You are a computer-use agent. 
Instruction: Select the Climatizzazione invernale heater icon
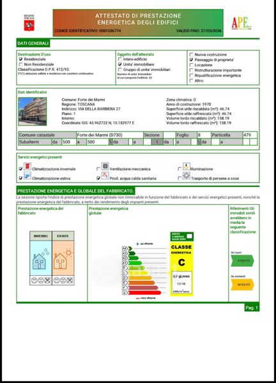pos(27,167)
